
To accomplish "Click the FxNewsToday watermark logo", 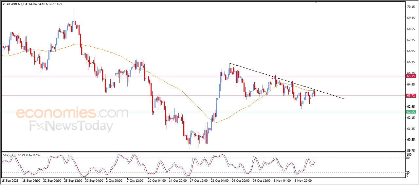I will point(71,126).
